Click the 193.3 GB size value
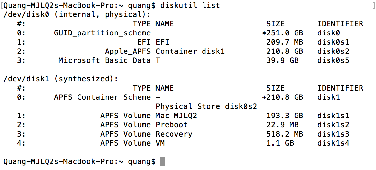The width and height of the screenshot is (376, 170). coord(285,116)
